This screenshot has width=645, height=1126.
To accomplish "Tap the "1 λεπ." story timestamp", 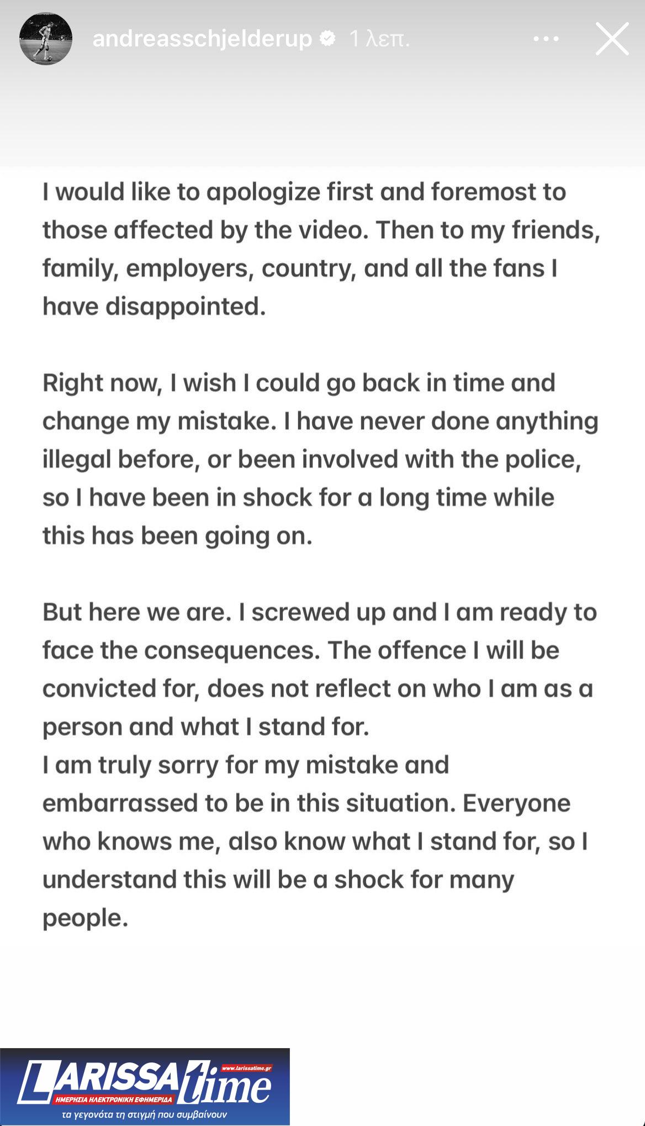I will (x=379, y=39).
